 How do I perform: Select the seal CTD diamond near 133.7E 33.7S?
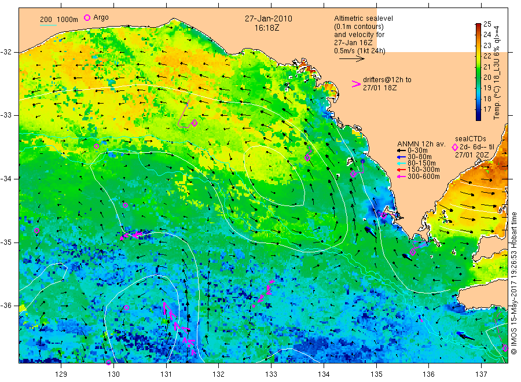[x=307, y=158]
